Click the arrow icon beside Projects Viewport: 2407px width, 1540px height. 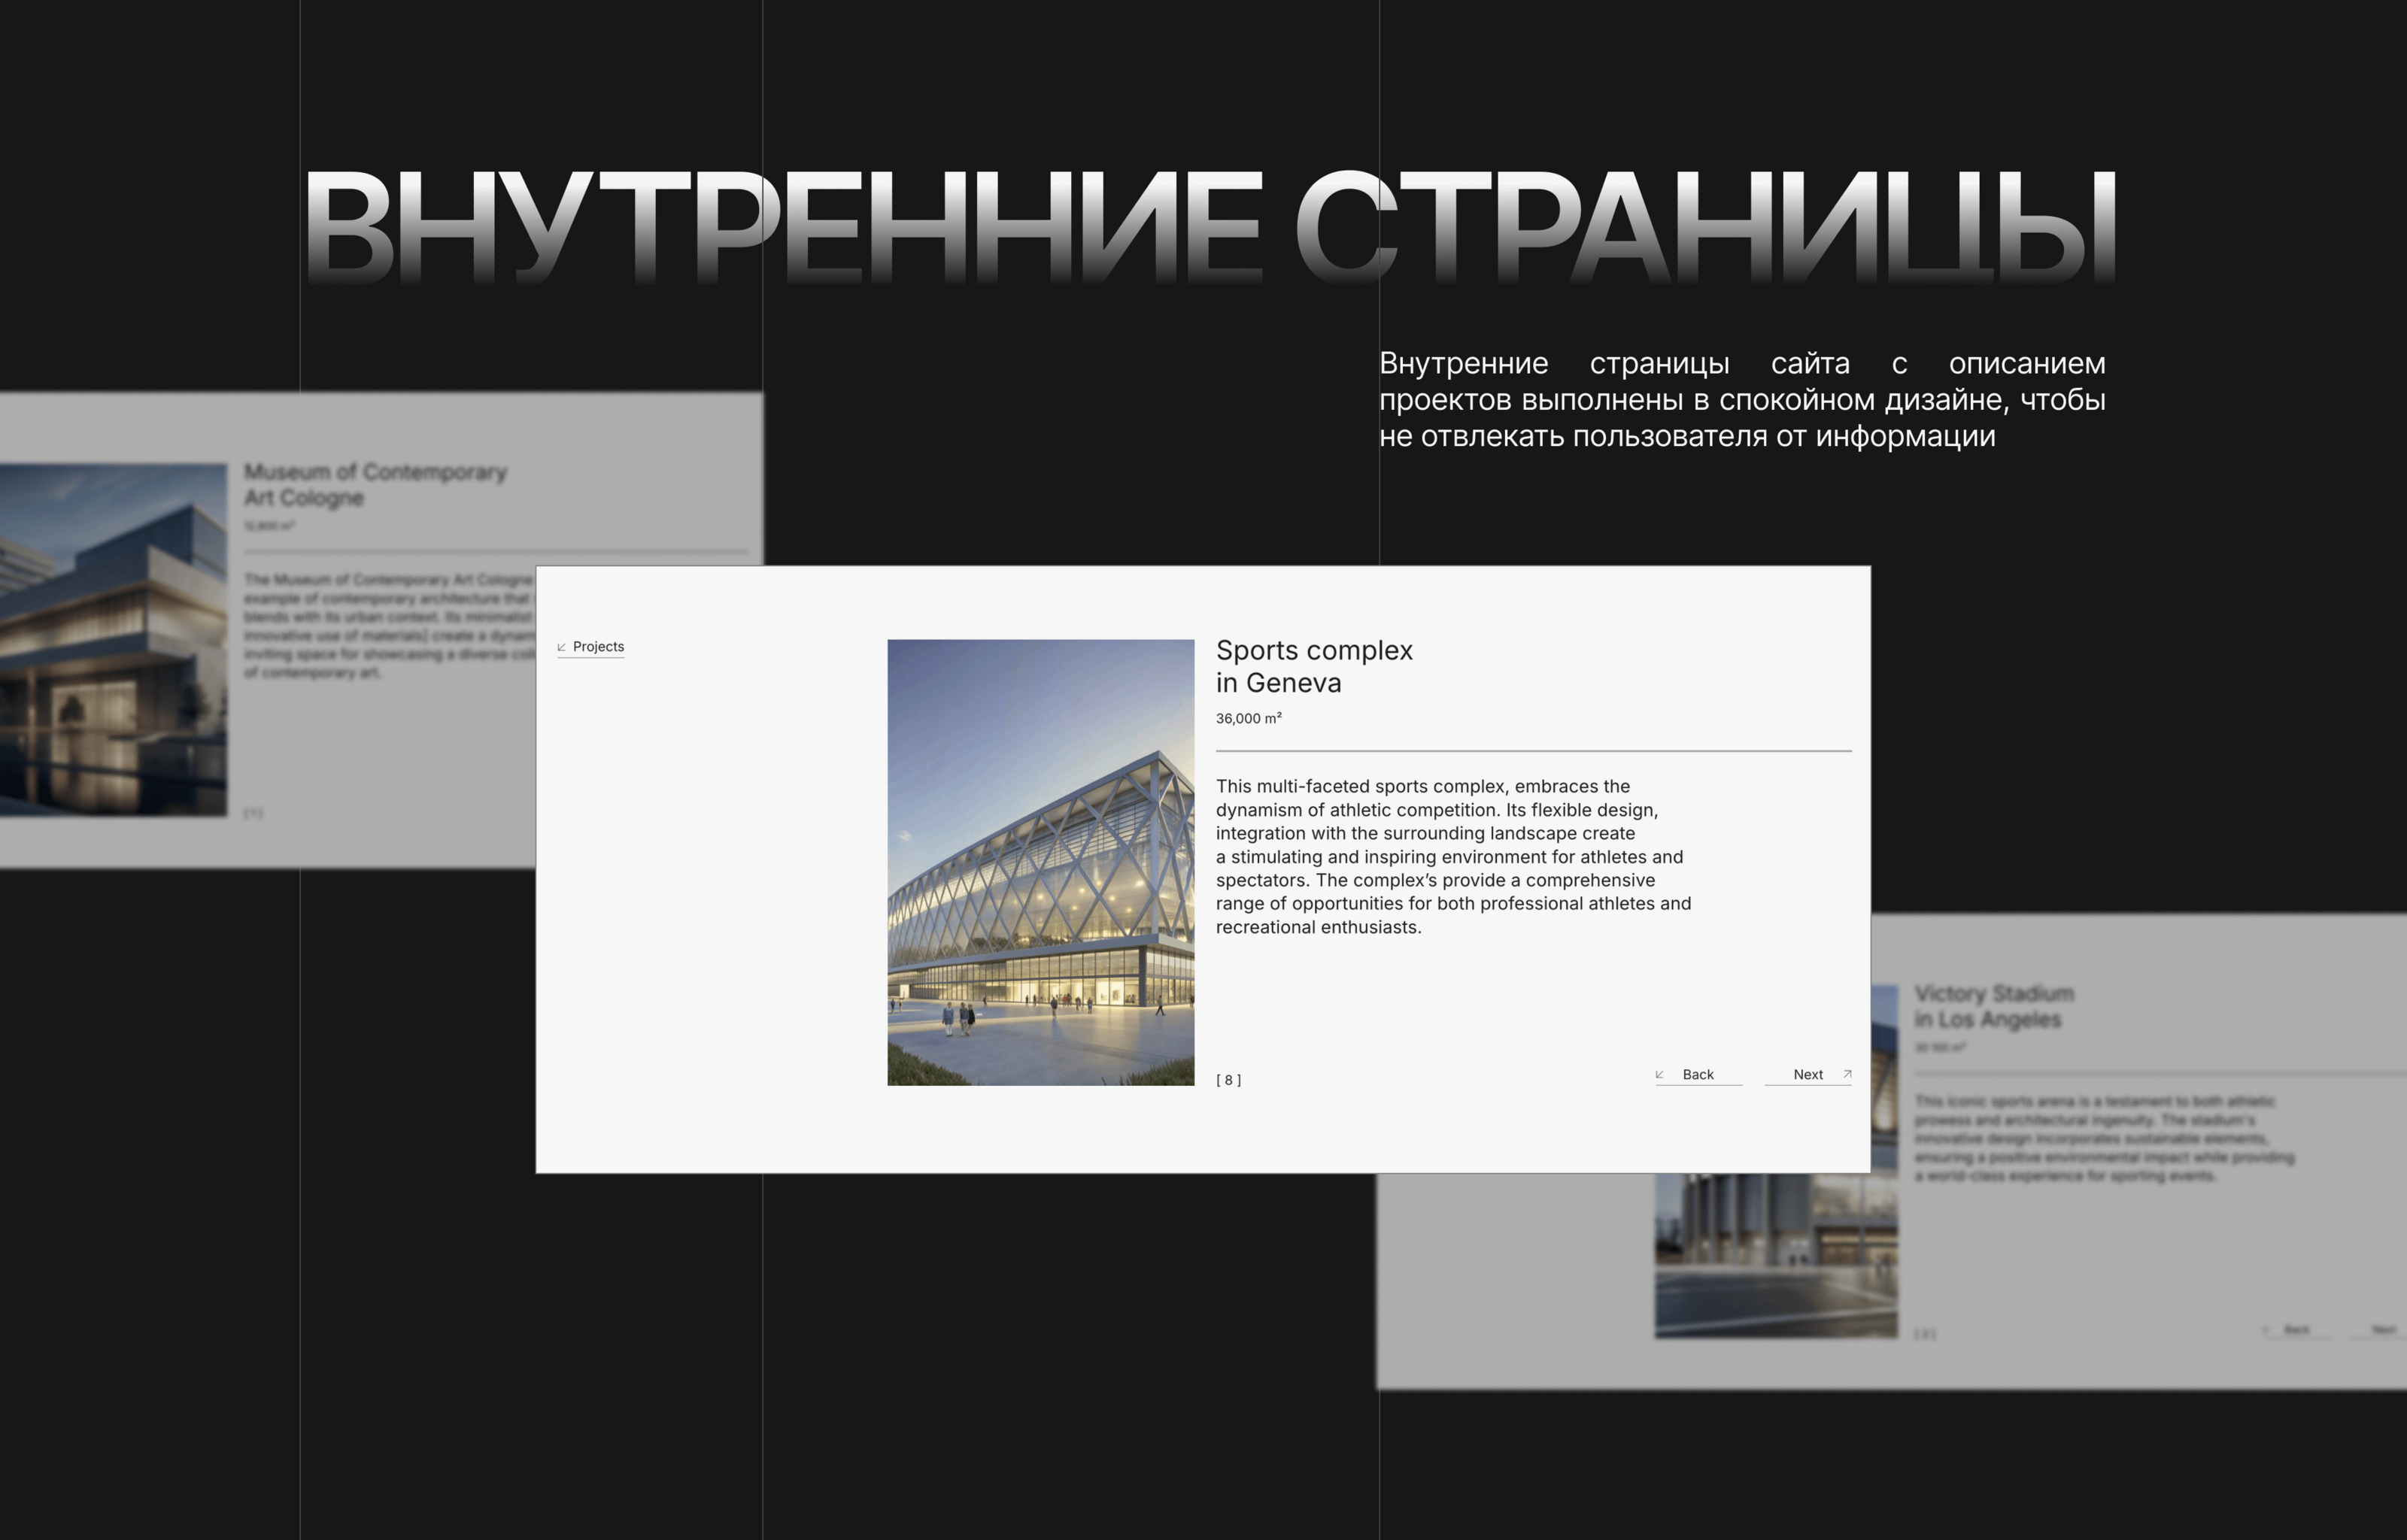pos(562,647)
